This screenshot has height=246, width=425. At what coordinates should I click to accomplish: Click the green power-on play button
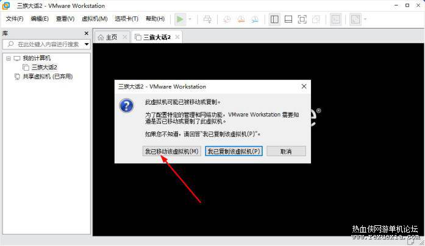[180, 19]
